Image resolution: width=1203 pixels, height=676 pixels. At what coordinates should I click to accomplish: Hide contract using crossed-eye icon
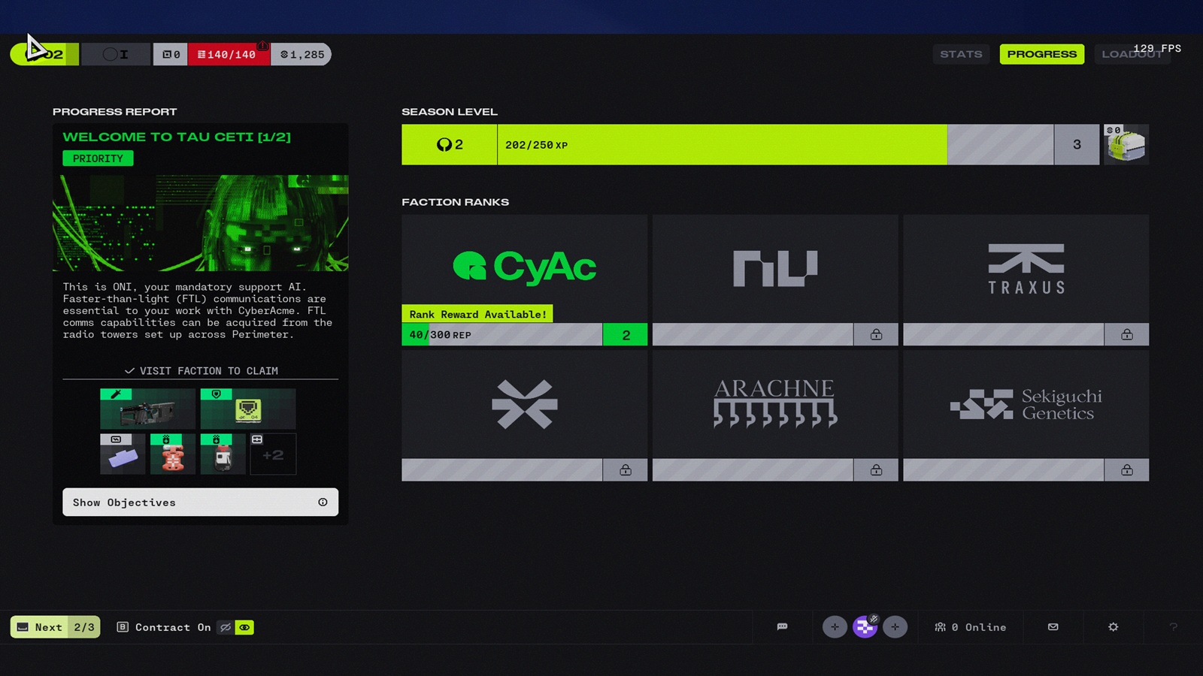225,627
